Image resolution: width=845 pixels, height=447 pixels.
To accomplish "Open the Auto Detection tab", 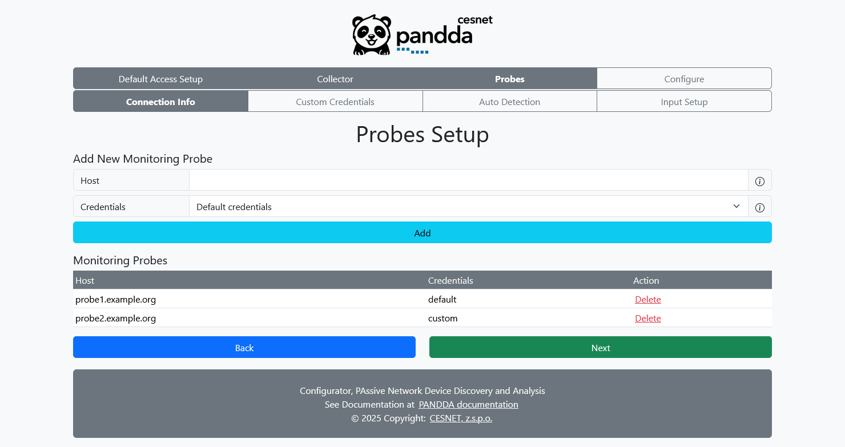I will pos(509,101).
